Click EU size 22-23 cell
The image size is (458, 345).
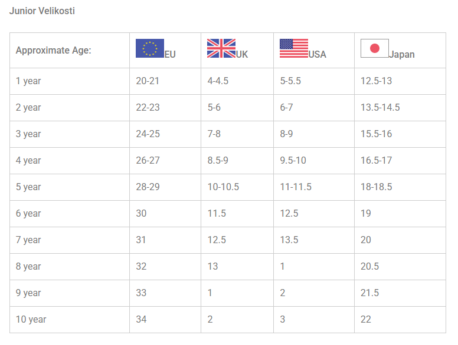148,107
